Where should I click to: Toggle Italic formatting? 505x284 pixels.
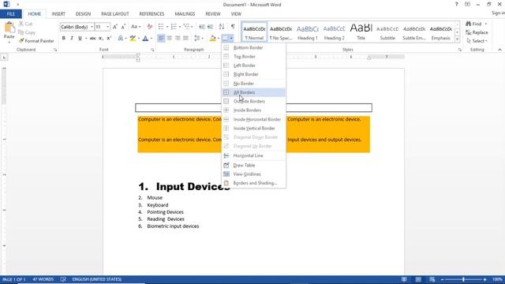[x=72, y=39]
